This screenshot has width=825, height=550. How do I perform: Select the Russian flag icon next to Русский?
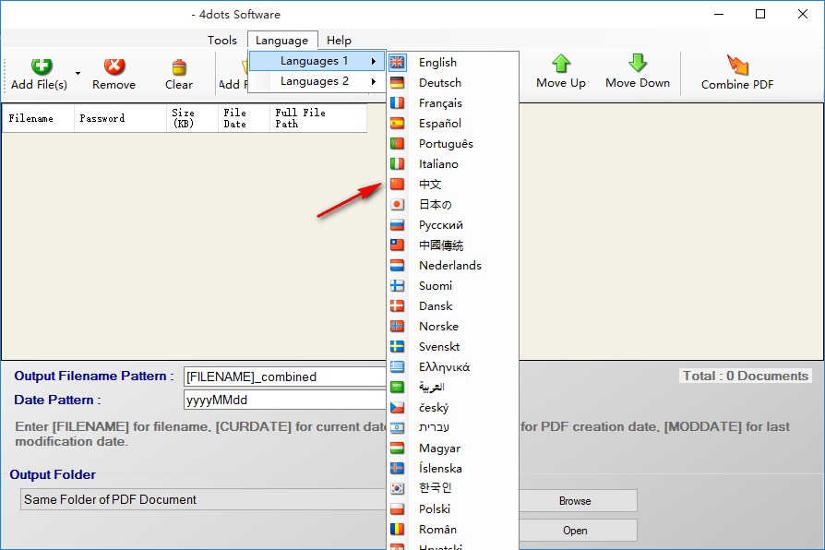pos(397,225)
